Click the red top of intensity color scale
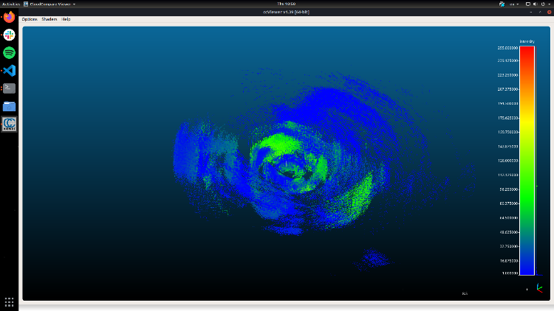554x311 pixels. coord(527,50)
